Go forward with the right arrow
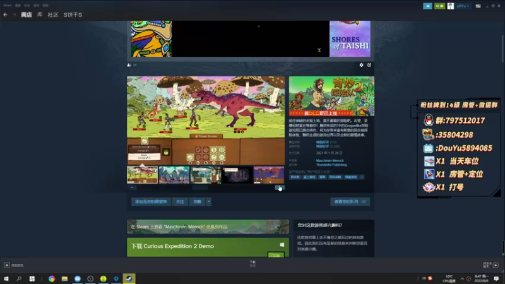 [14, 15]
